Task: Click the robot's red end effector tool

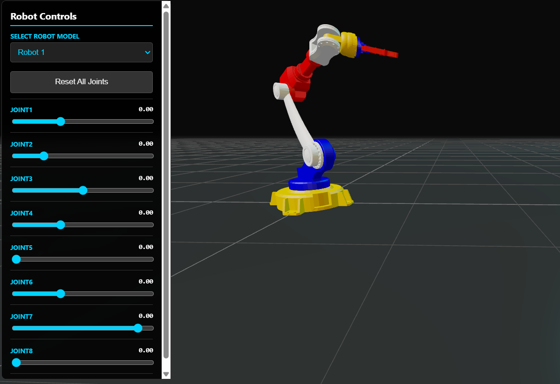Action: [x=380, y=51]
